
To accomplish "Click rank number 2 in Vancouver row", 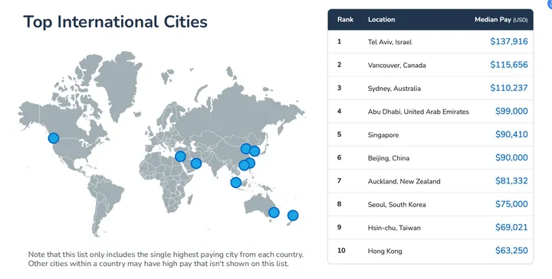I will click(339, 64).
